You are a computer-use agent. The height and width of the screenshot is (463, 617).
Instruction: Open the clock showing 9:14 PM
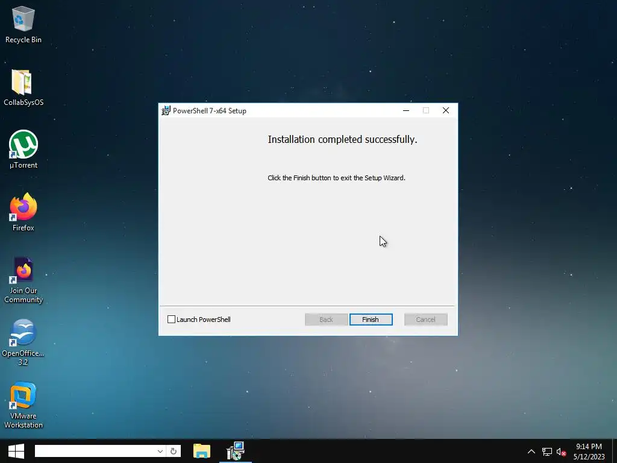pos(589,452)
